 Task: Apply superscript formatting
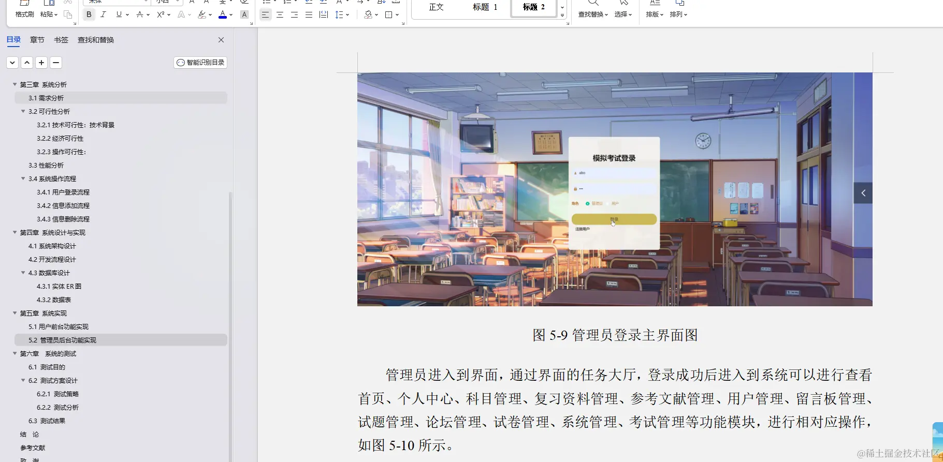(x=161, y=14)
